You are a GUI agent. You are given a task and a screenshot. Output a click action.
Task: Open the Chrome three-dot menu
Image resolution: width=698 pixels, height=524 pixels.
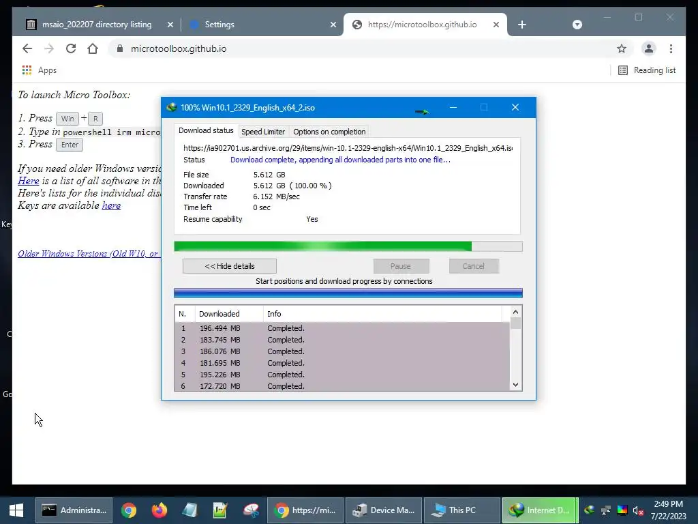[671, 48]
